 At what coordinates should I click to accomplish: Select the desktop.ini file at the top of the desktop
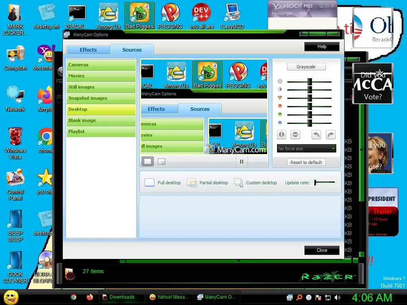pos(46,16)
